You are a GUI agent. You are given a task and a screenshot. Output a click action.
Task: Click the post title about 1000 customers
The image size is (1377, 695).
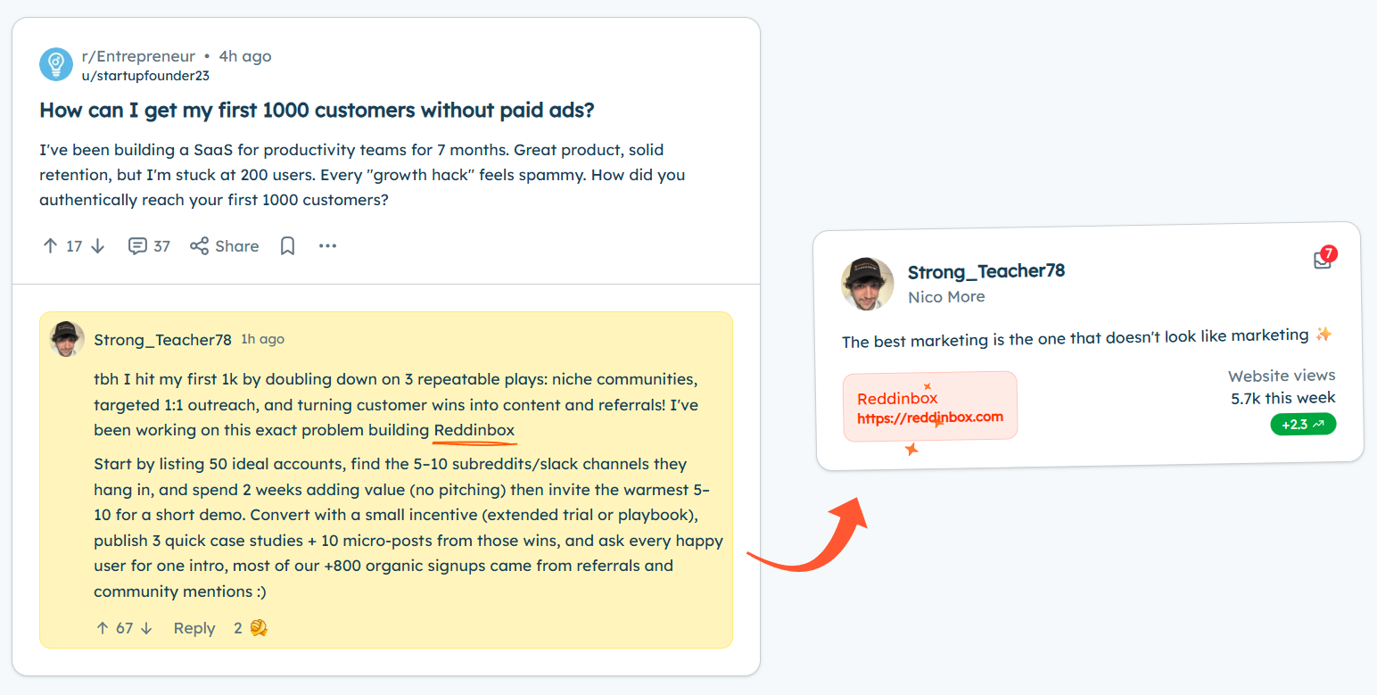[317, 111]
